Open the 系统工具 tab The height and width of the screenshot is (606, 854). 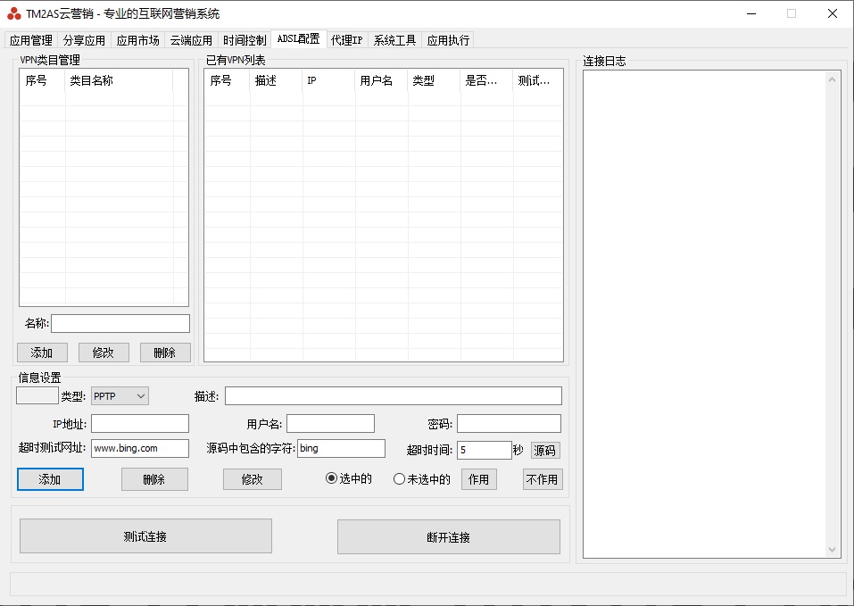394,40
